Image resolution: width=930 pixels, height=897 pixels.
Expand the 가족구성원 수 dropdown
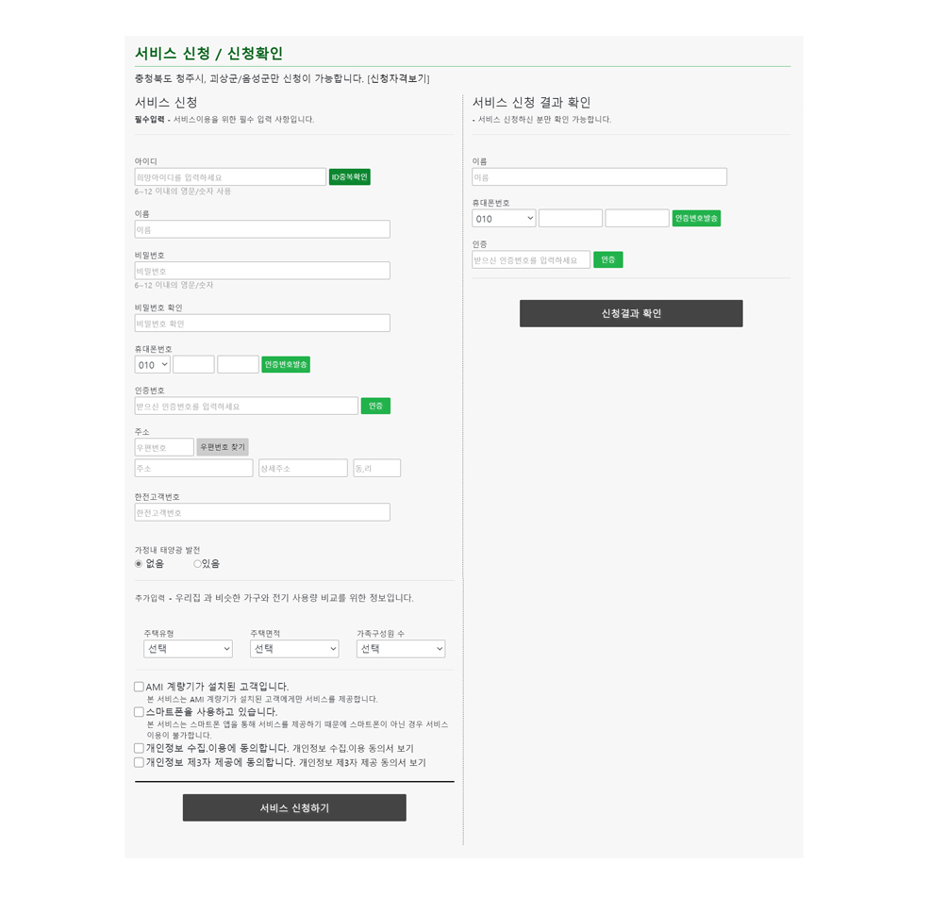click(x=401, y=648)
